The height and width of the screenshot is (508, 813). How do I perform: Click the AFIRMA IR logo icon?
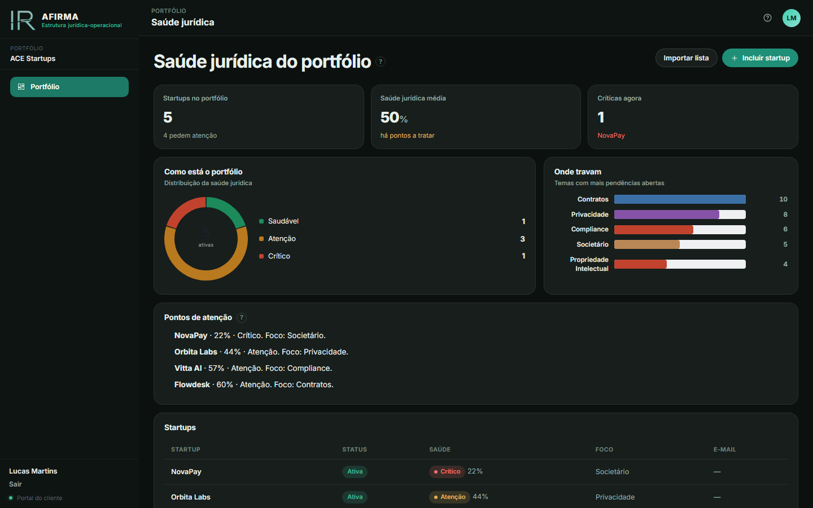click(x=23, y=20)
